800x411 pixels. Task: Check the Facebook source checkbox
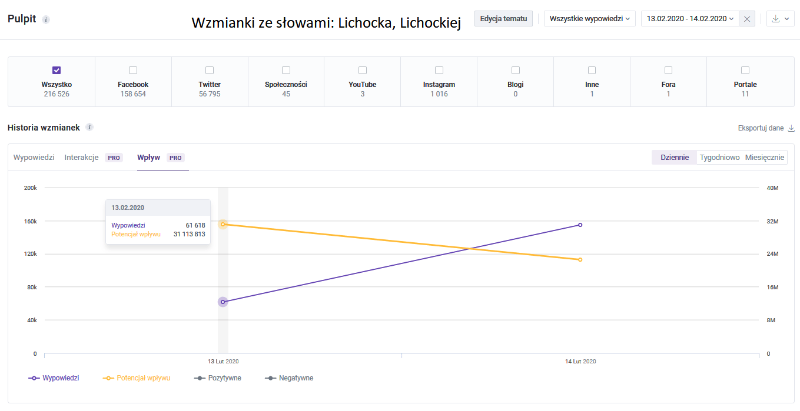tap(133, 70)
